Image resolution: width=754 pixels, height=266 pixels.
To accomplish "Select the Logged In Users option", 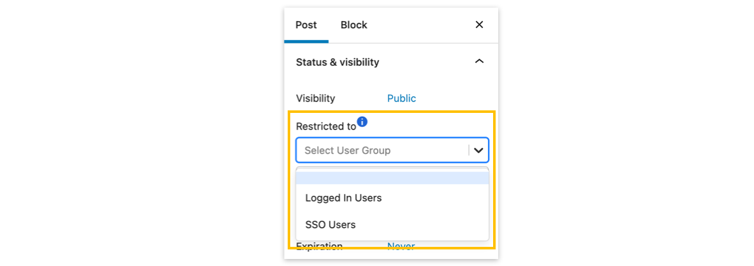I will pyautogui.click(x=343, y=198).
